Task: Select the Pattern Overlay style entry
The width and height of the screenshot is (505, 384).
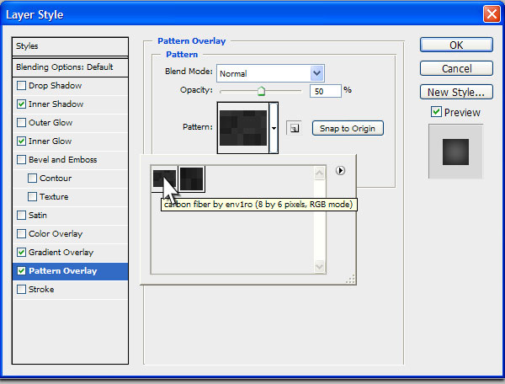Action: (x=70, y=271)
